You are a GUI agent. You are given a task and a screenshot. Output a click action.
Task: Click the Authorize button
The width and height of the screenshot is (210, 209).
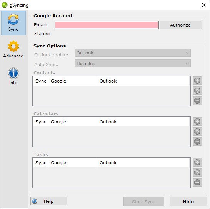tap(180, 25)
